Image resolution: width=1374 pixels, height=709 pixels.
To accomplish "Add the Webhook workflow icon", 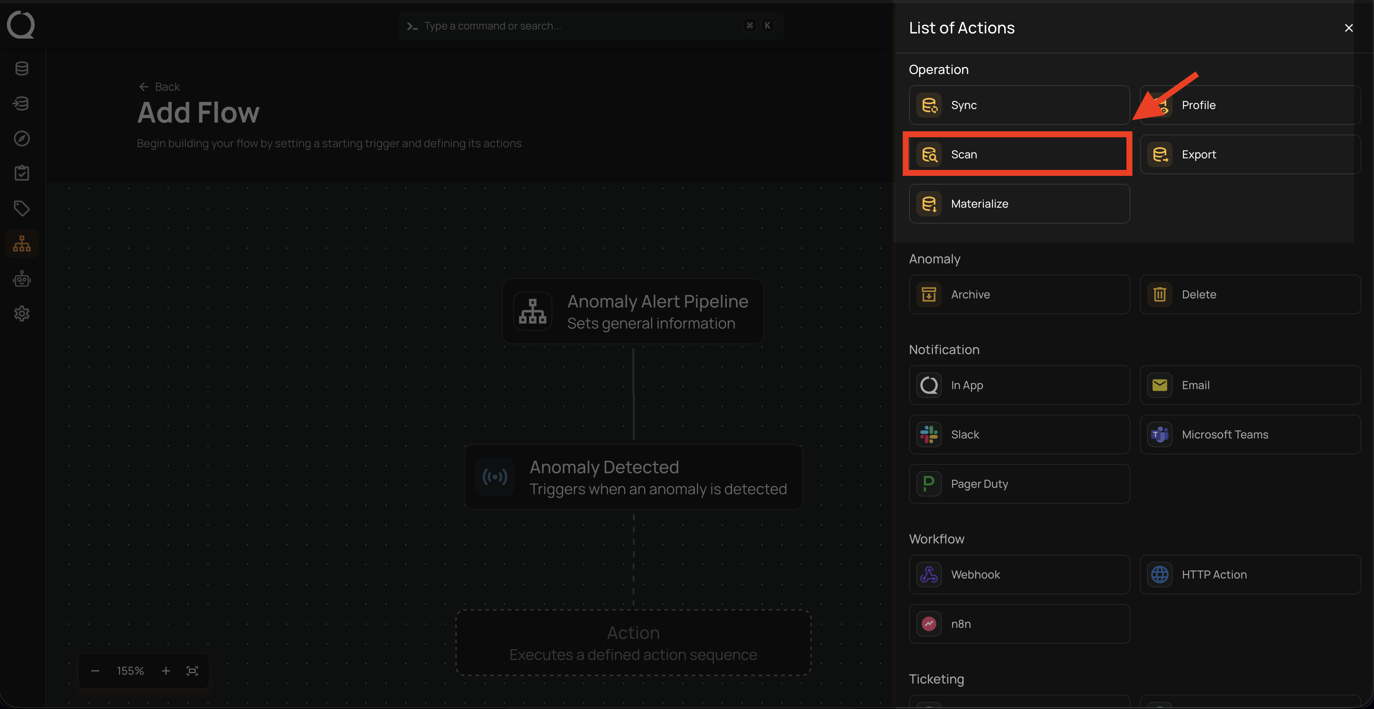I will [929, 575].
